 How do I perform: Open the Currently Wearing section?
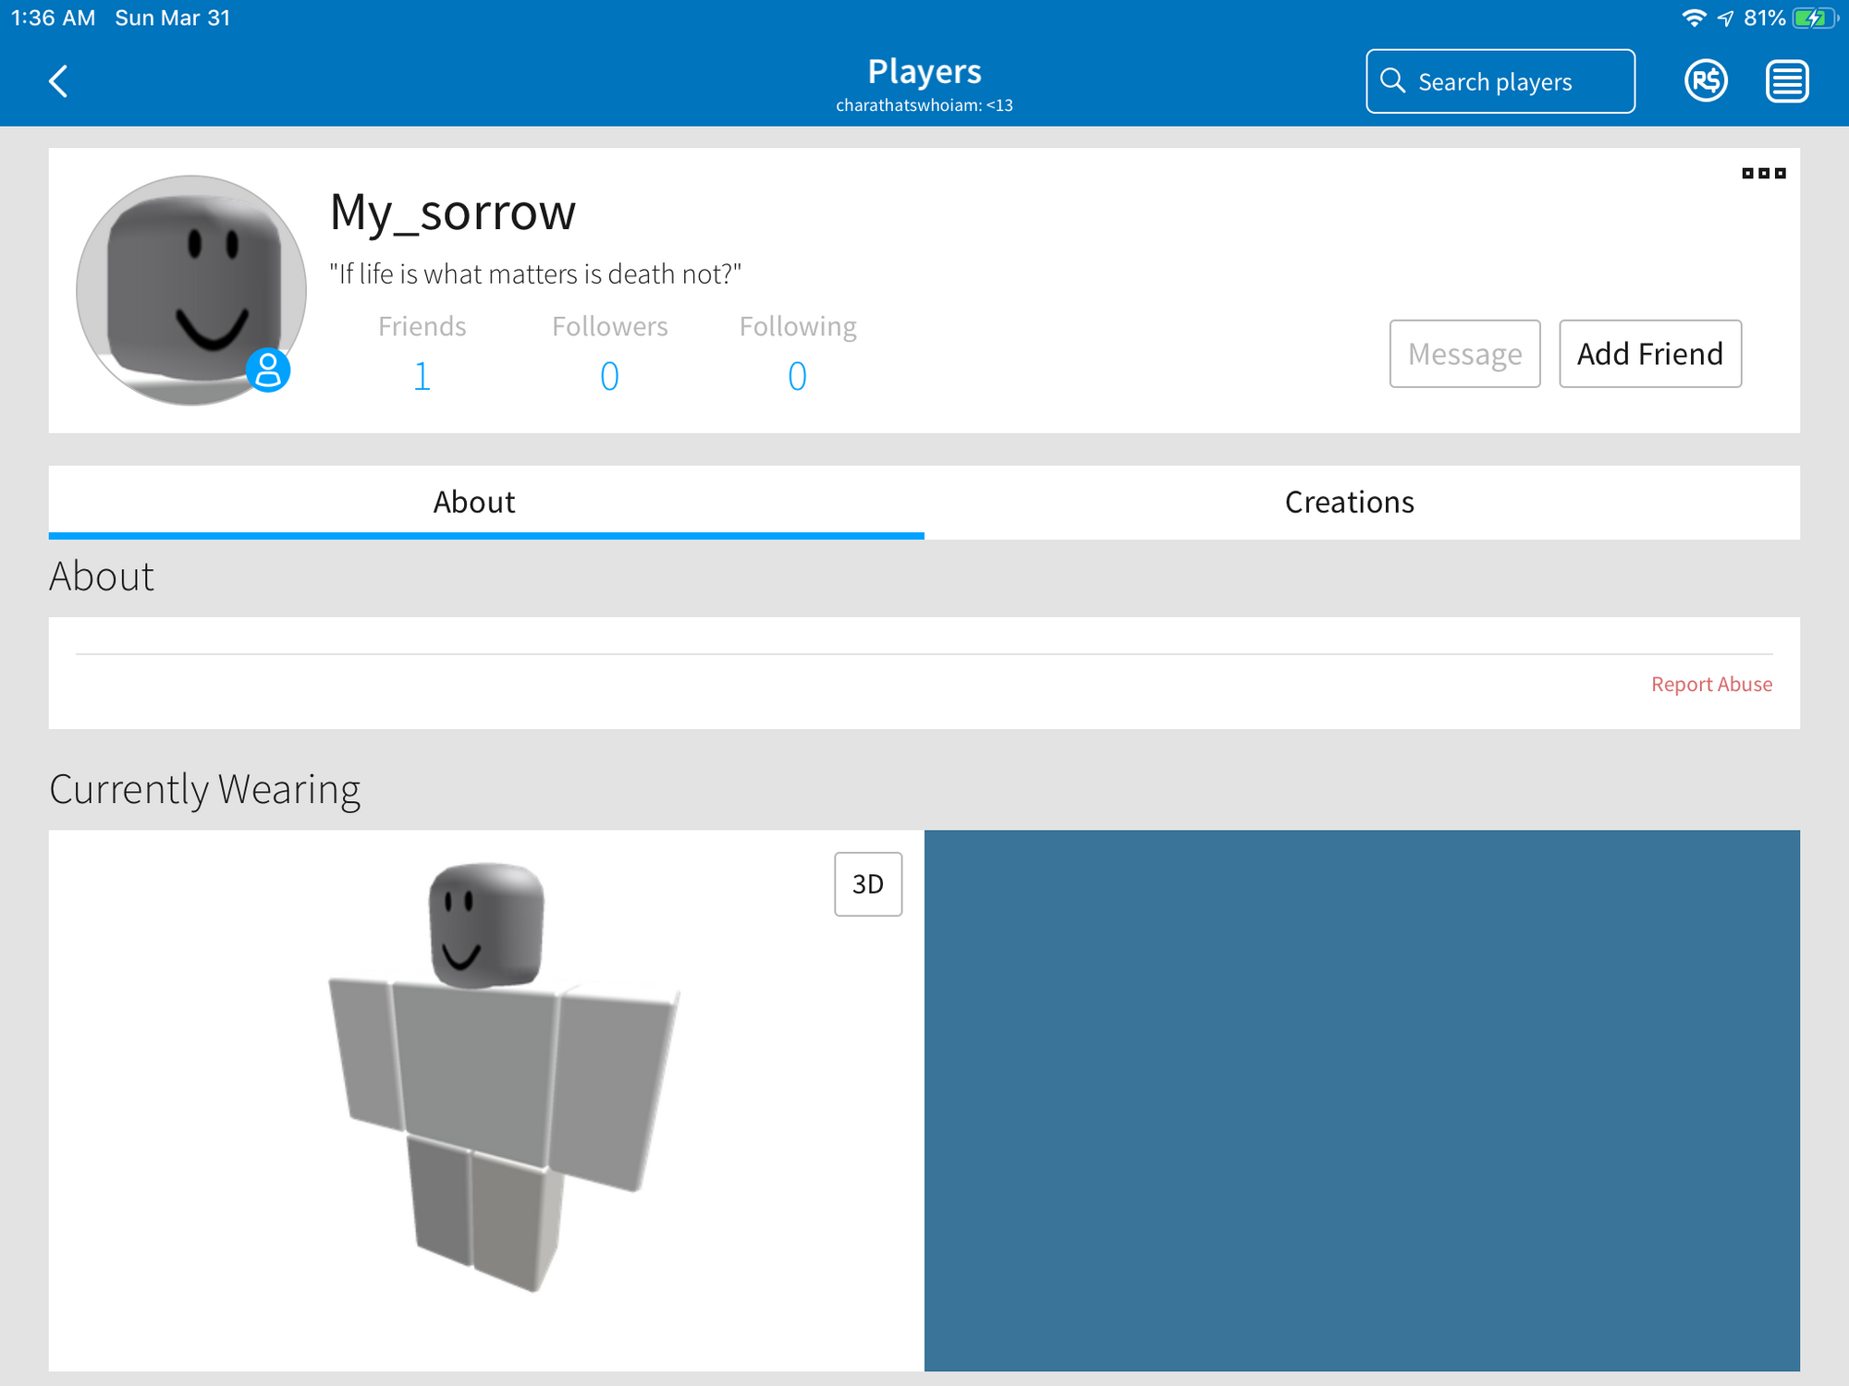(205, 787)
